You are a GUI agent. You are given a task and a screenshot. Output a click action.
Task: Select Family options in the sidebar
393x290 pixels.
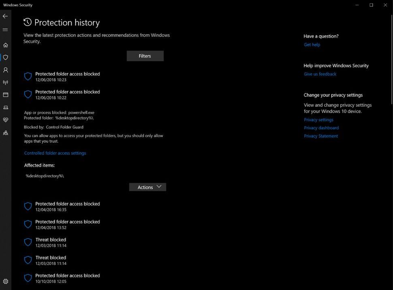pyautogui.click(x=5, y=133)
